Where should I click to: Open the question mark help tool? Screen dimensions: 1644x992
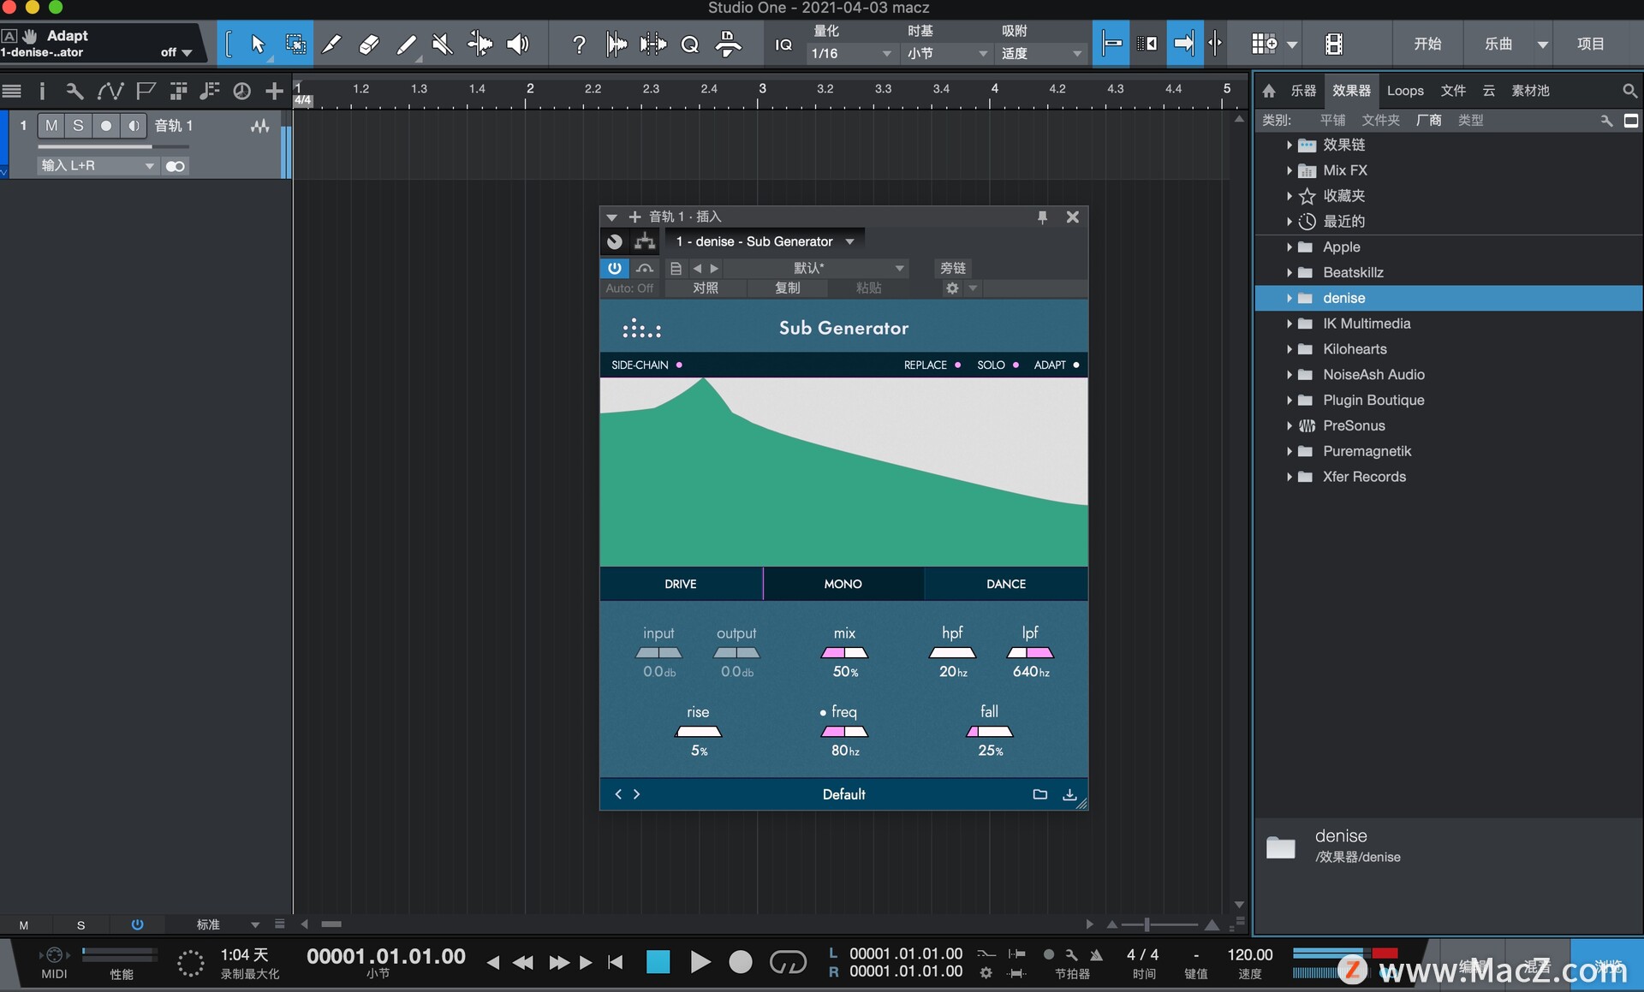click(579, 44)
